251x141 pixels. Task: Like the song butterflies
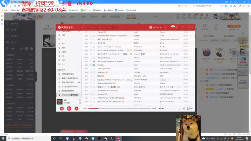pos(91,72)
